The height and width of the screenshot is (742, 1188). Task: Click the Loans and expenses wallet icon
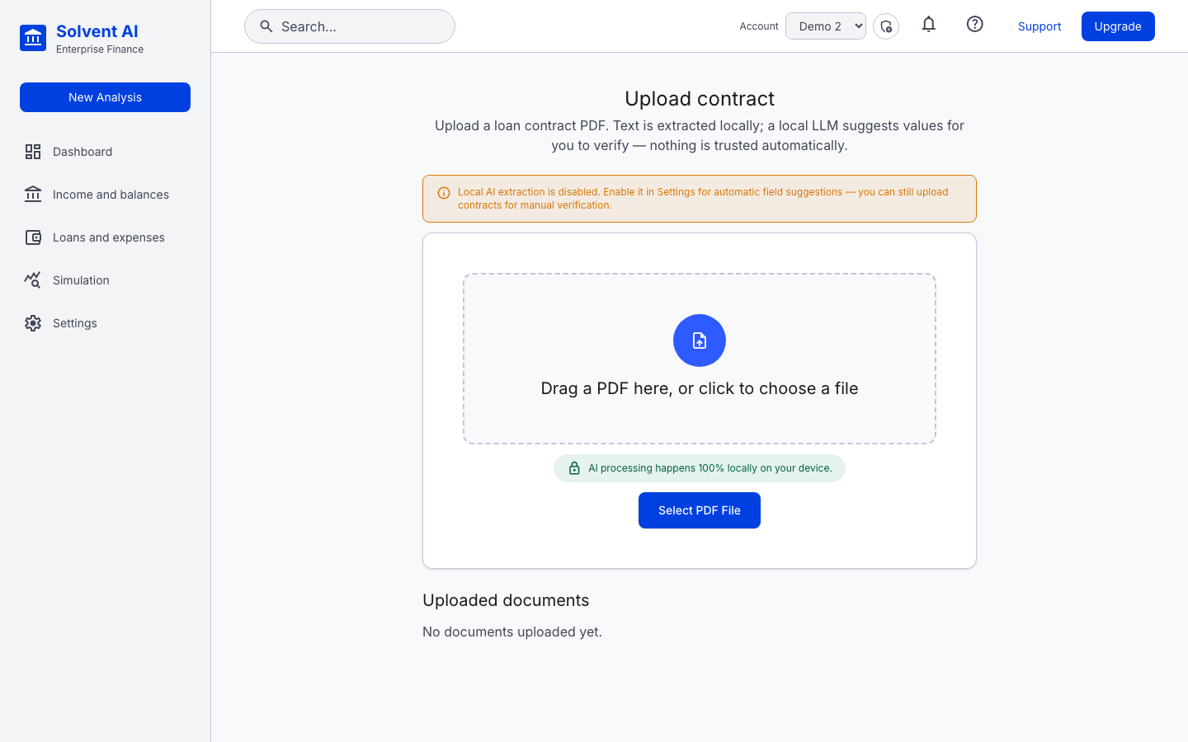[x=33, y=237]
